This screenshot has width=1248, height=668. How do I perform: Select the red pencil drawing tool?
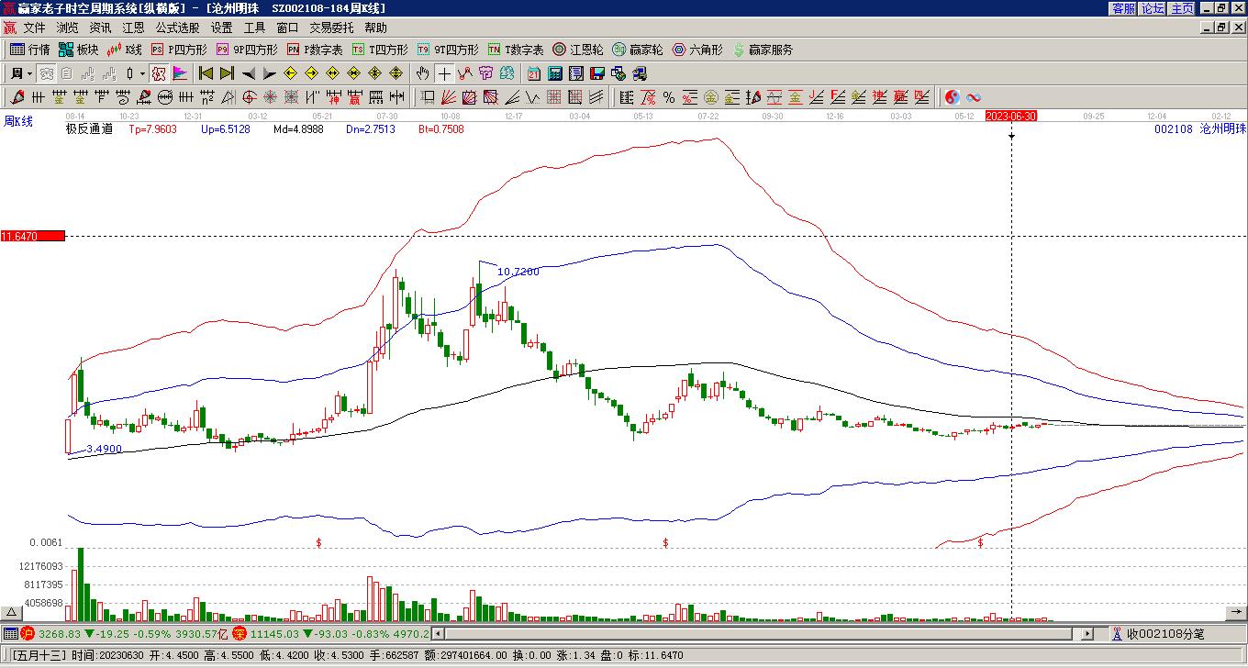17,97
